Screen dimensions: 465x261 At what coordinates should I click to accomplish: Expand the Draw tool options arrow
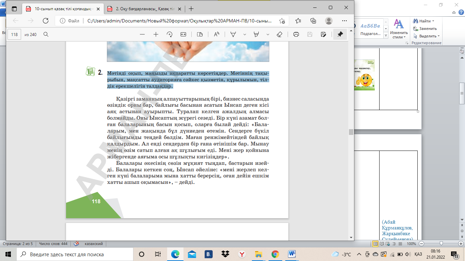244,34
